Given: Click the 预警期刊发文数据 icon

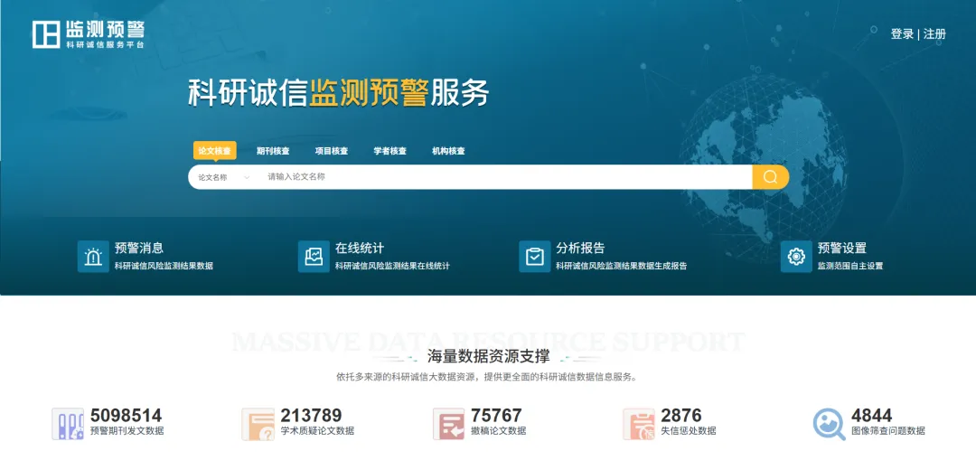Looking at the screenshot, I should (68, 424).
